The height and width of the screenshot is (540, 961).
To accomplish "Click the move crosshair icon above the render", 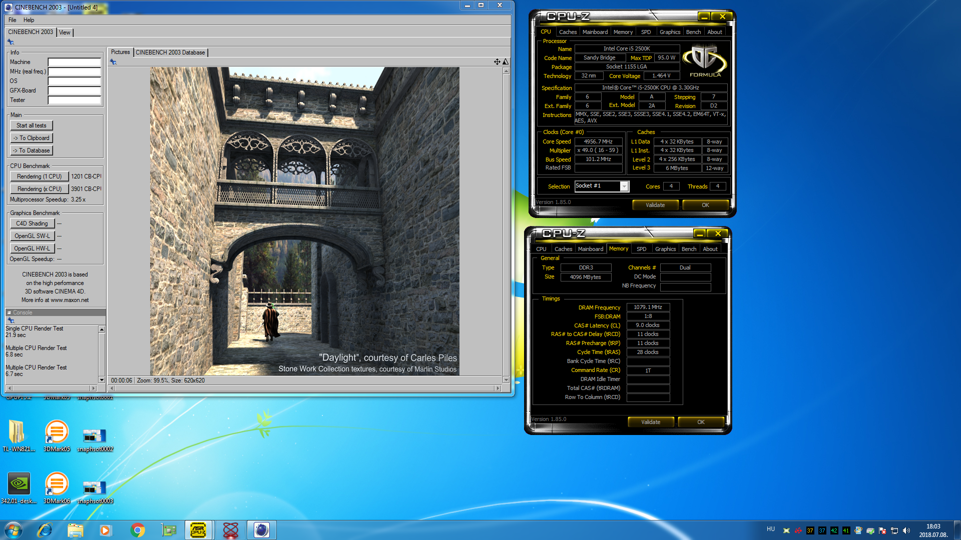I will [497, 61].
